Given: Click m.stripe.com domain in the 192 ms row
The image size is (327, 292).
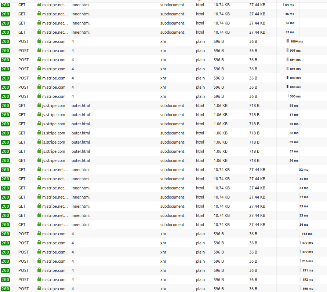Looking at the screenshot, I should coord(54,280).
